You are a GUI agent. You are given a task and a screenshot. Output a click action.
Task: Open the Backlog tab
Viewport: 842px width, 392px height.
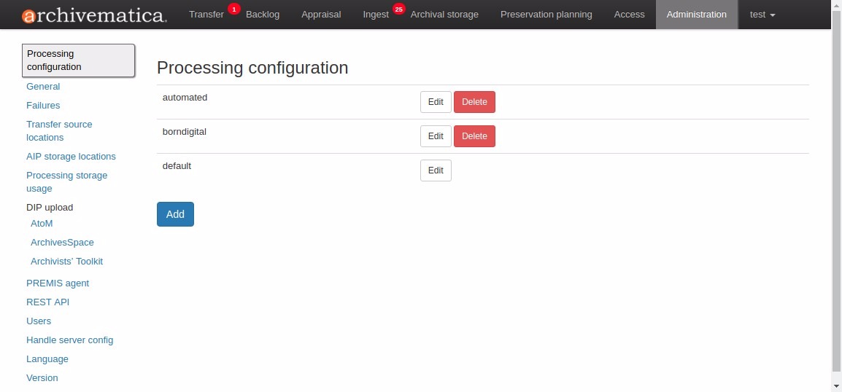[263, 15]
